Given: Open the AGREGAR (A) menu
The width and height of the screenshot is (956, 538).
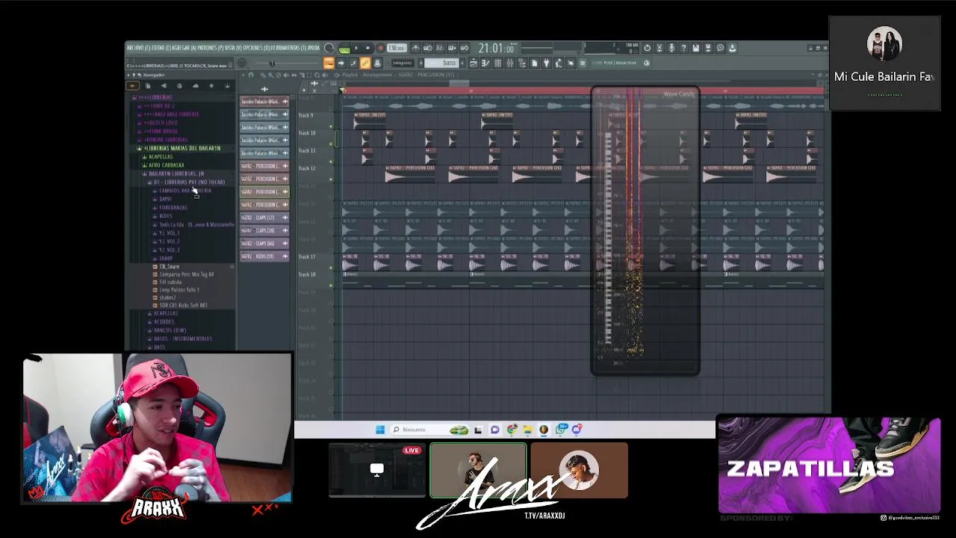Looking at the screenshot, I should point(184,48).
